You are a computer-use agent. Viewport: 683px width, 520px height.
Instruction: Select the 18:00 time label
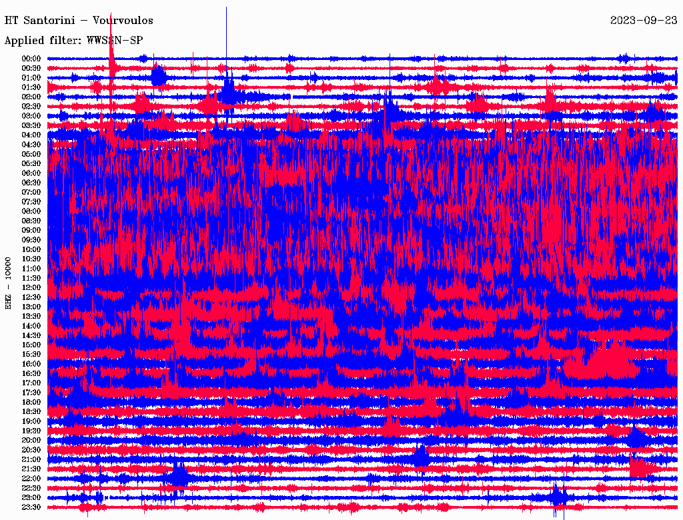pyautogui.click(x=31, y=403)
